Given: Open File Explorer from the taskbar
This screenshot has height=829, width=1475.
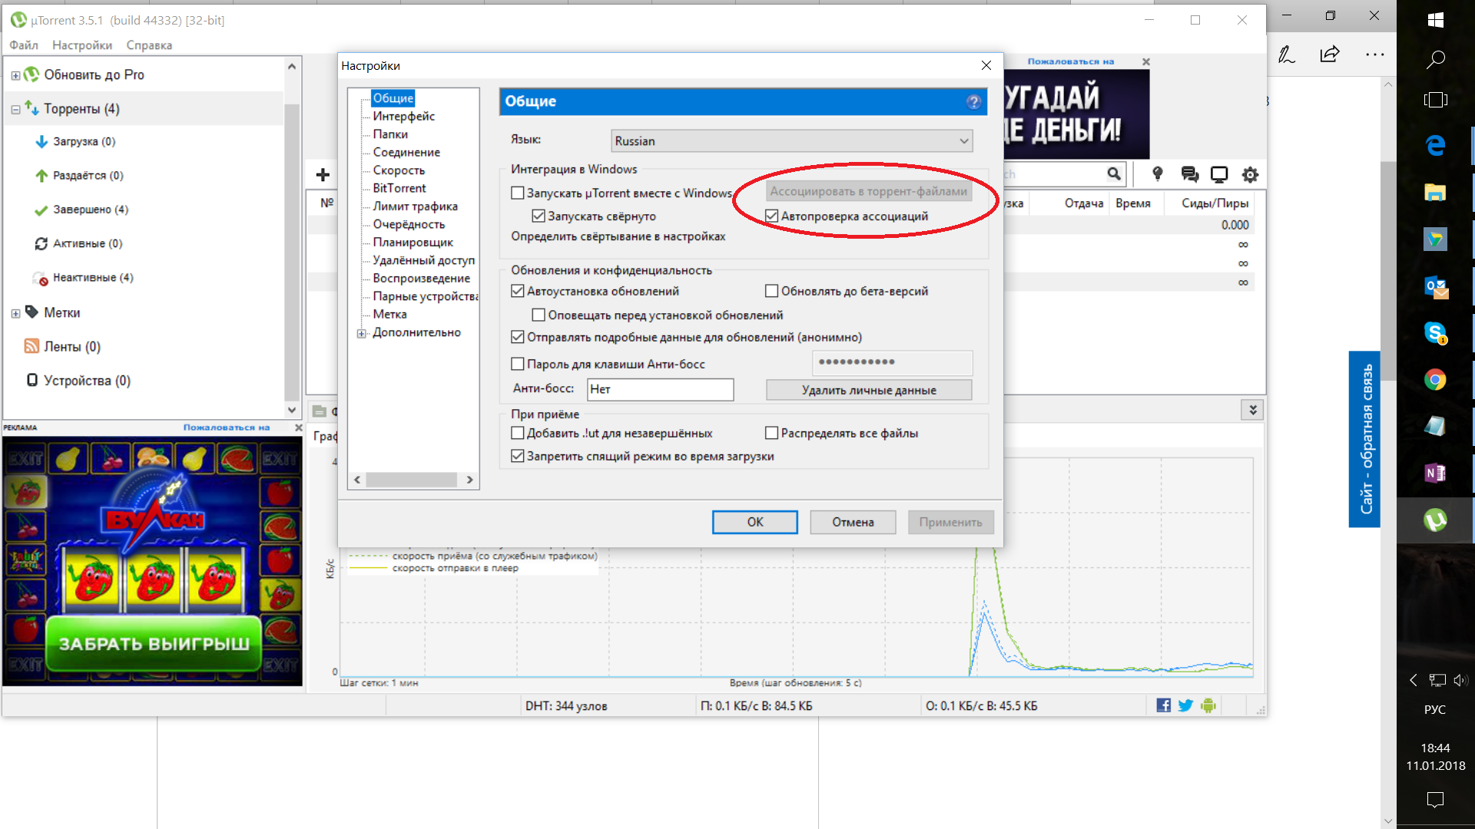Looking at the screenshot, I should click(1435, 192).
